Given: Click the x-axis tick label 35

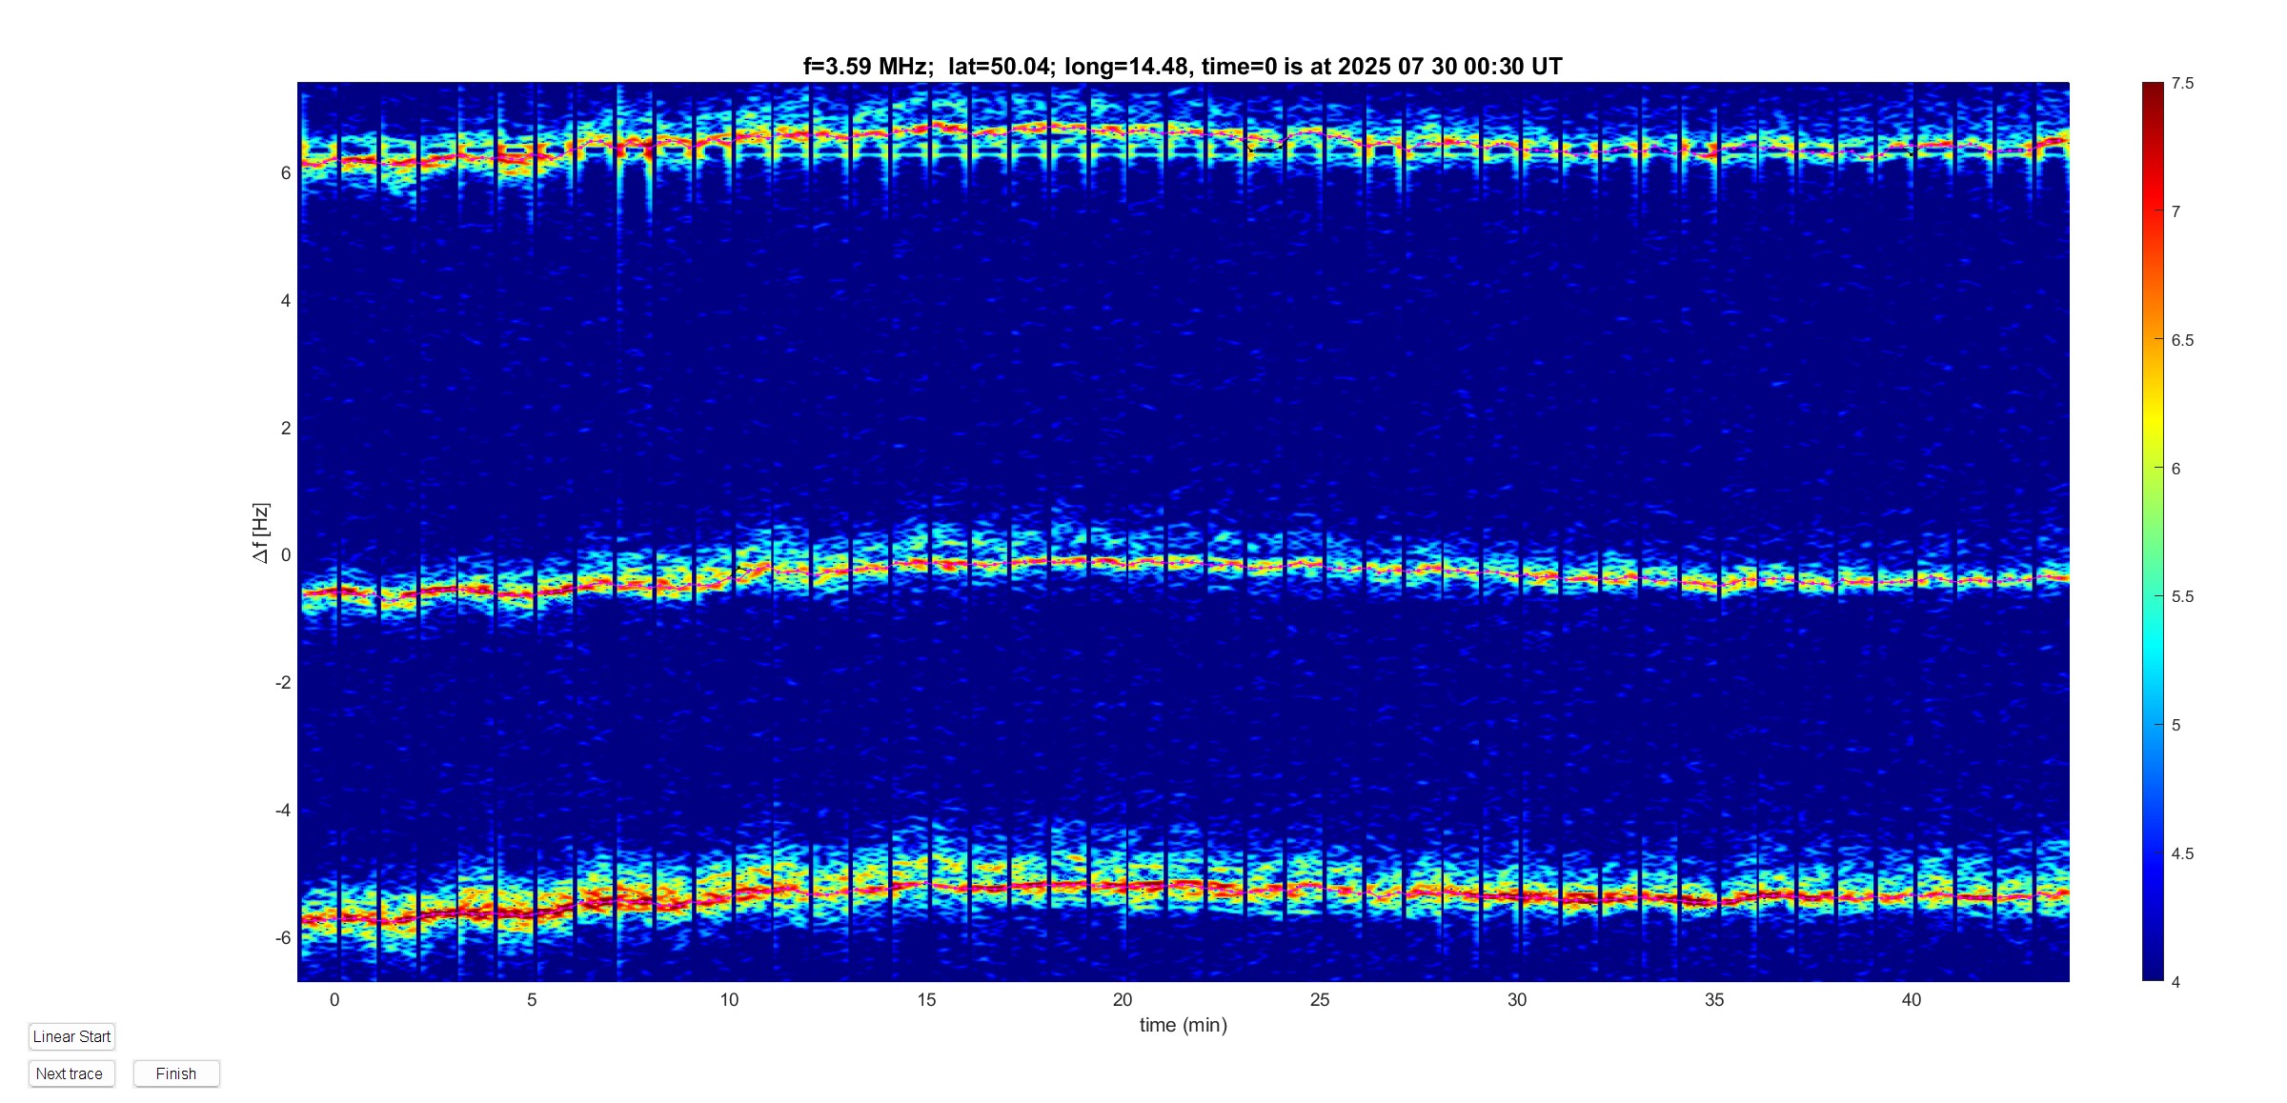Looking at the screenshot, I should click(x=1713, y=999).
